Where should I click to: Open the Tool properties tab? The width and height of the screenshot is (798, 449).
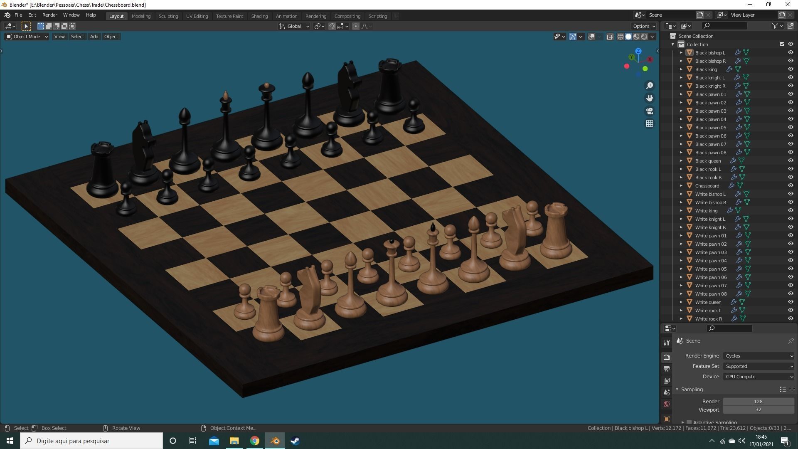coord(667,343)
